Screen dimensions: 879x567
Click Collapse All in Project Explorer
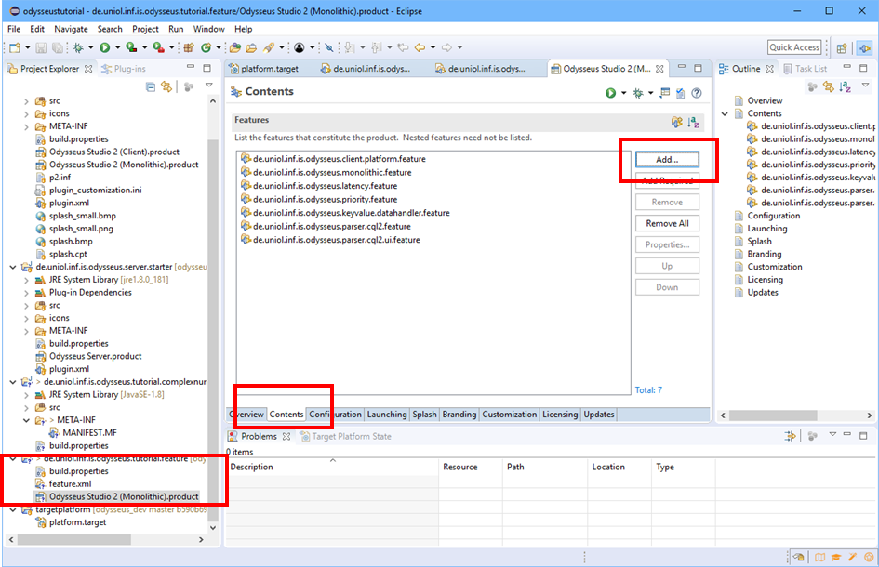tap(151, 86)
